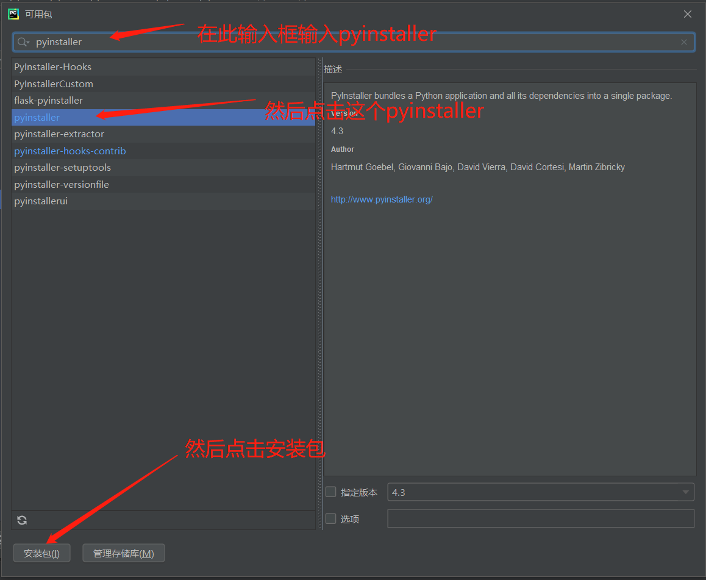706x580 pixels.
Task: Enable the 指定版本 checkbox
Action: click(x=331, y=492)
